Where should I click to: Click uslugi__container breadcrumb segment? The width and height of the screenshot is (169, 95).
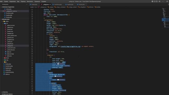(x=61, y=7)
